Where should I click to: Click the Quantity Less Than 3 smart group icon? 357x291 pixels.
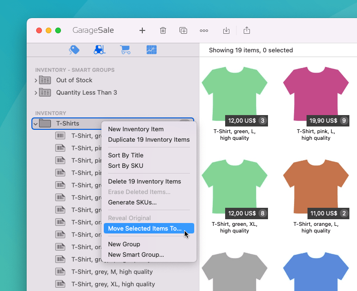(45, 92)
